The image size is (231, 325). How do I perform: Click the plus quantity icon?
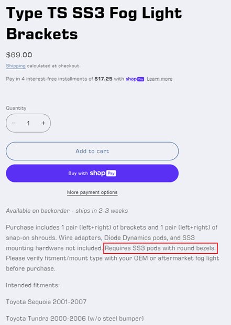tap(43, 123)
